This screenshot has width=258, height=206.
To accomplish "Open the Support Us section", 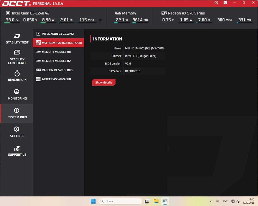I will click(x=17, y=151).
